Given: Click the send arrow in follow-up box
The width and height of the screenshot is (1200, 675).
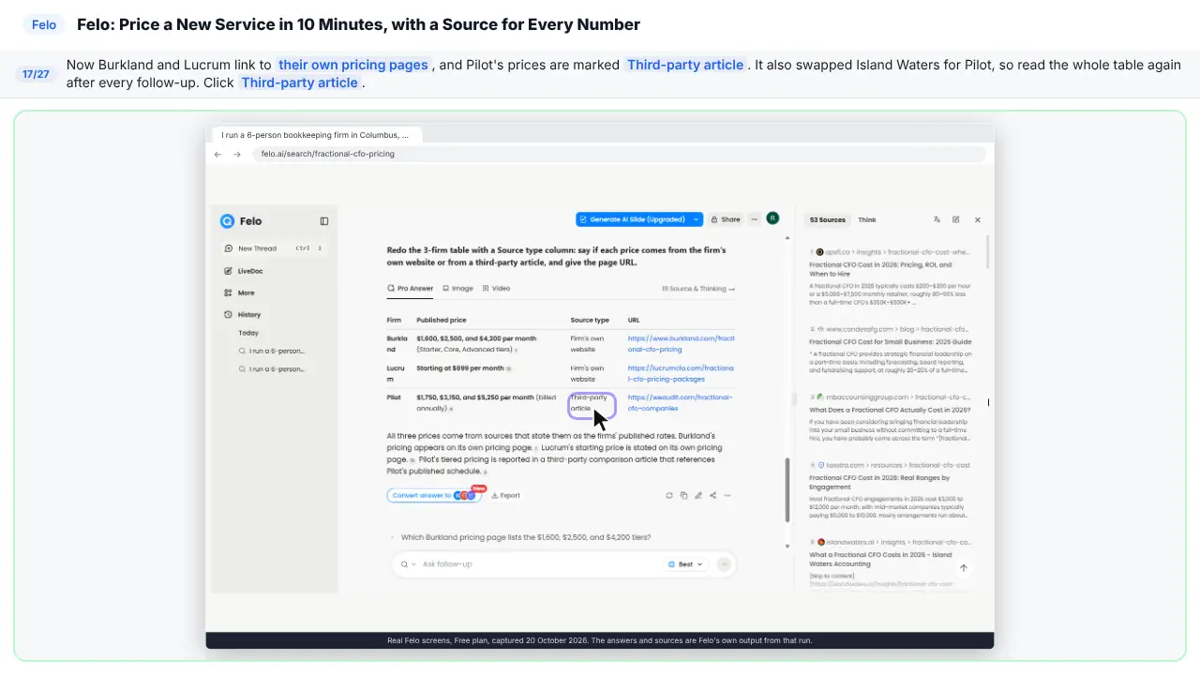Looking at the screenshot, I should tap(724, 564).
